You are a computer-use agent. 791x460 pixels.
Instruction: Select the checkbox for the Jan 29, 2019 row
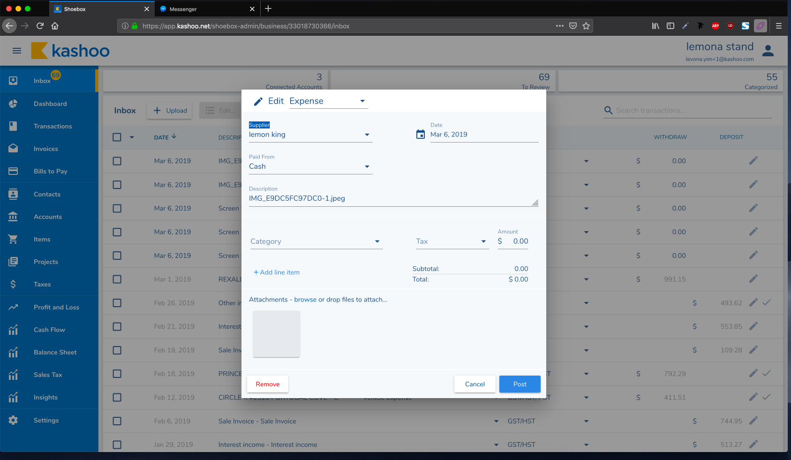point(117,445)
